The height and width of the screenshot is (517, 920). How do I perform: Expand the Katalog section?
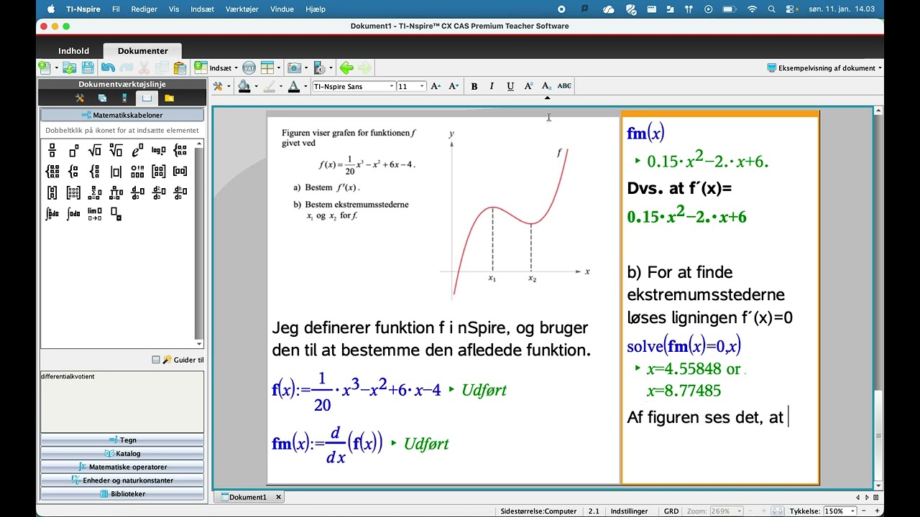click(x=122, y=454)
